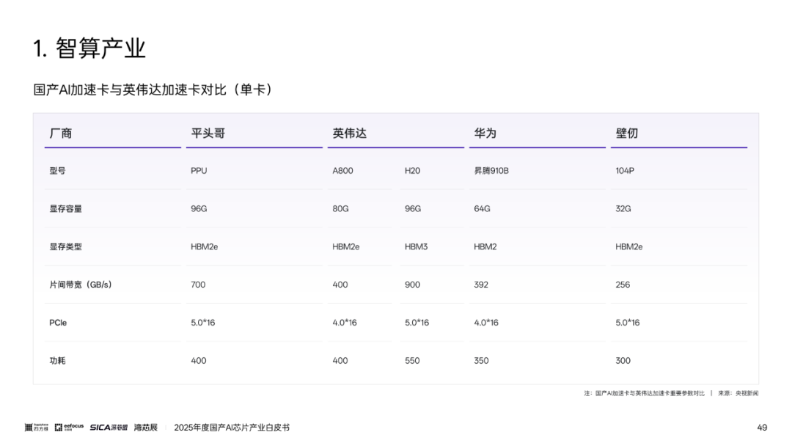This screenshot has height=446, width=792.
Task: Click the 湾芯展 logo in the footer
Action: point(145,428)
